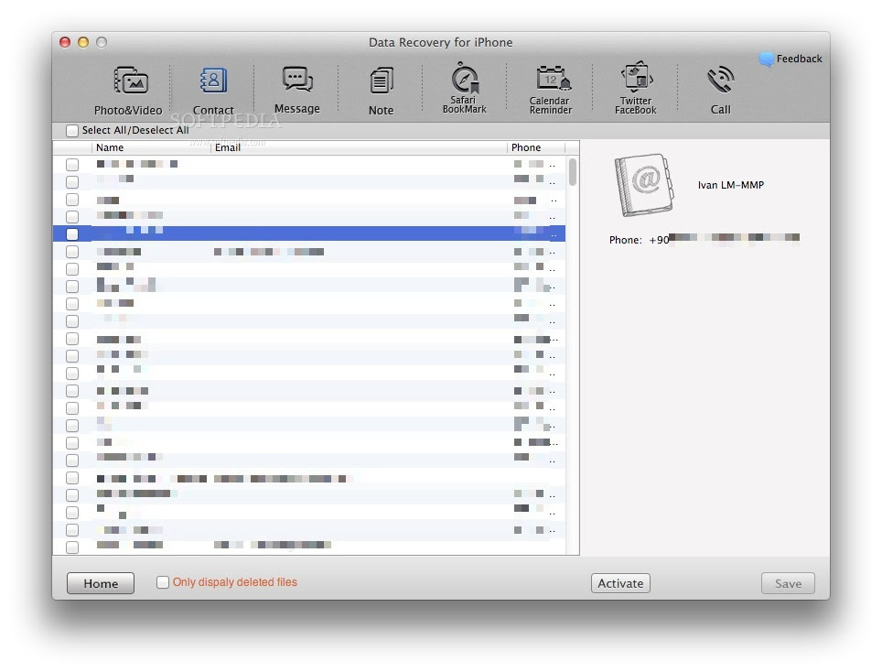
Task: Open the Note category
Action: [x=382, y=90]
